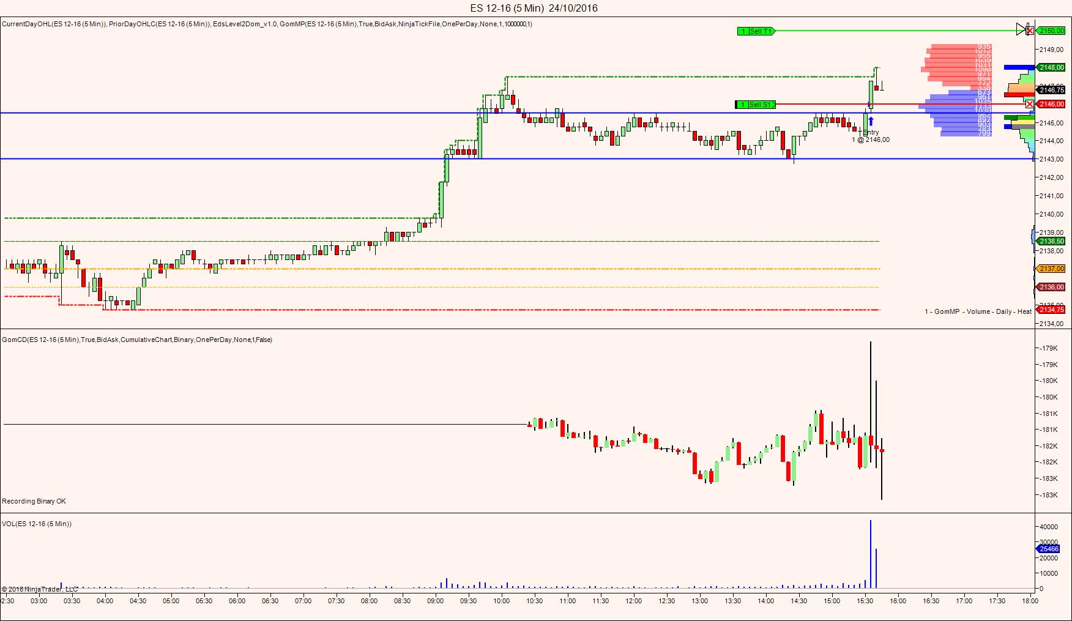Click the -183K bottom delta axis label
Viewport: 1072px width, 621px height.
[1048, 495]
